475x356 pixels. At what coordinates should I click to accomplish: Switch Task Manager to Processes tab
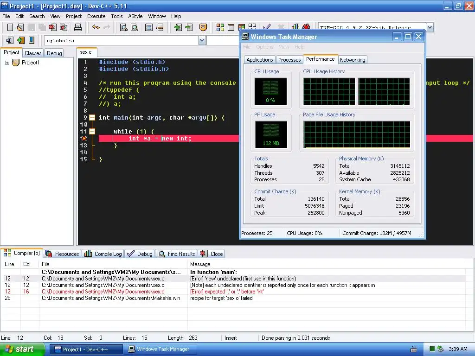(x=289, y=60)
